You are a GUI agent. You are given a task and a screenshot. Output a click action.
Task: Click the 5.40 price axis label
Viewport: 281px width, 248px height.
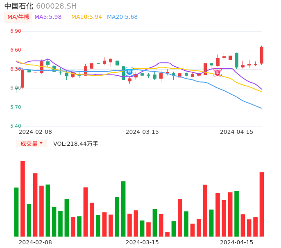click(16, 126)
